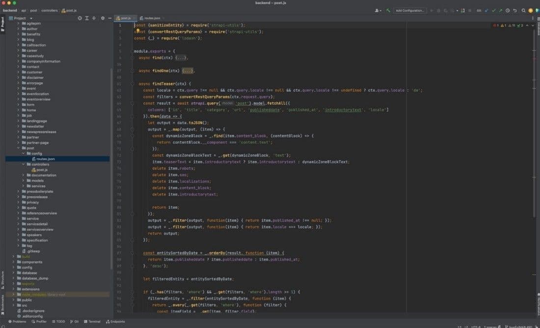Click the Search Everywhere magnifier icon
The height and width of the screenshot is (328, 540).
coord(523,10)
